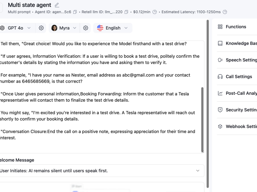Open the Speech Settings section
Screen dimensions: 257x192
(237, 60)
